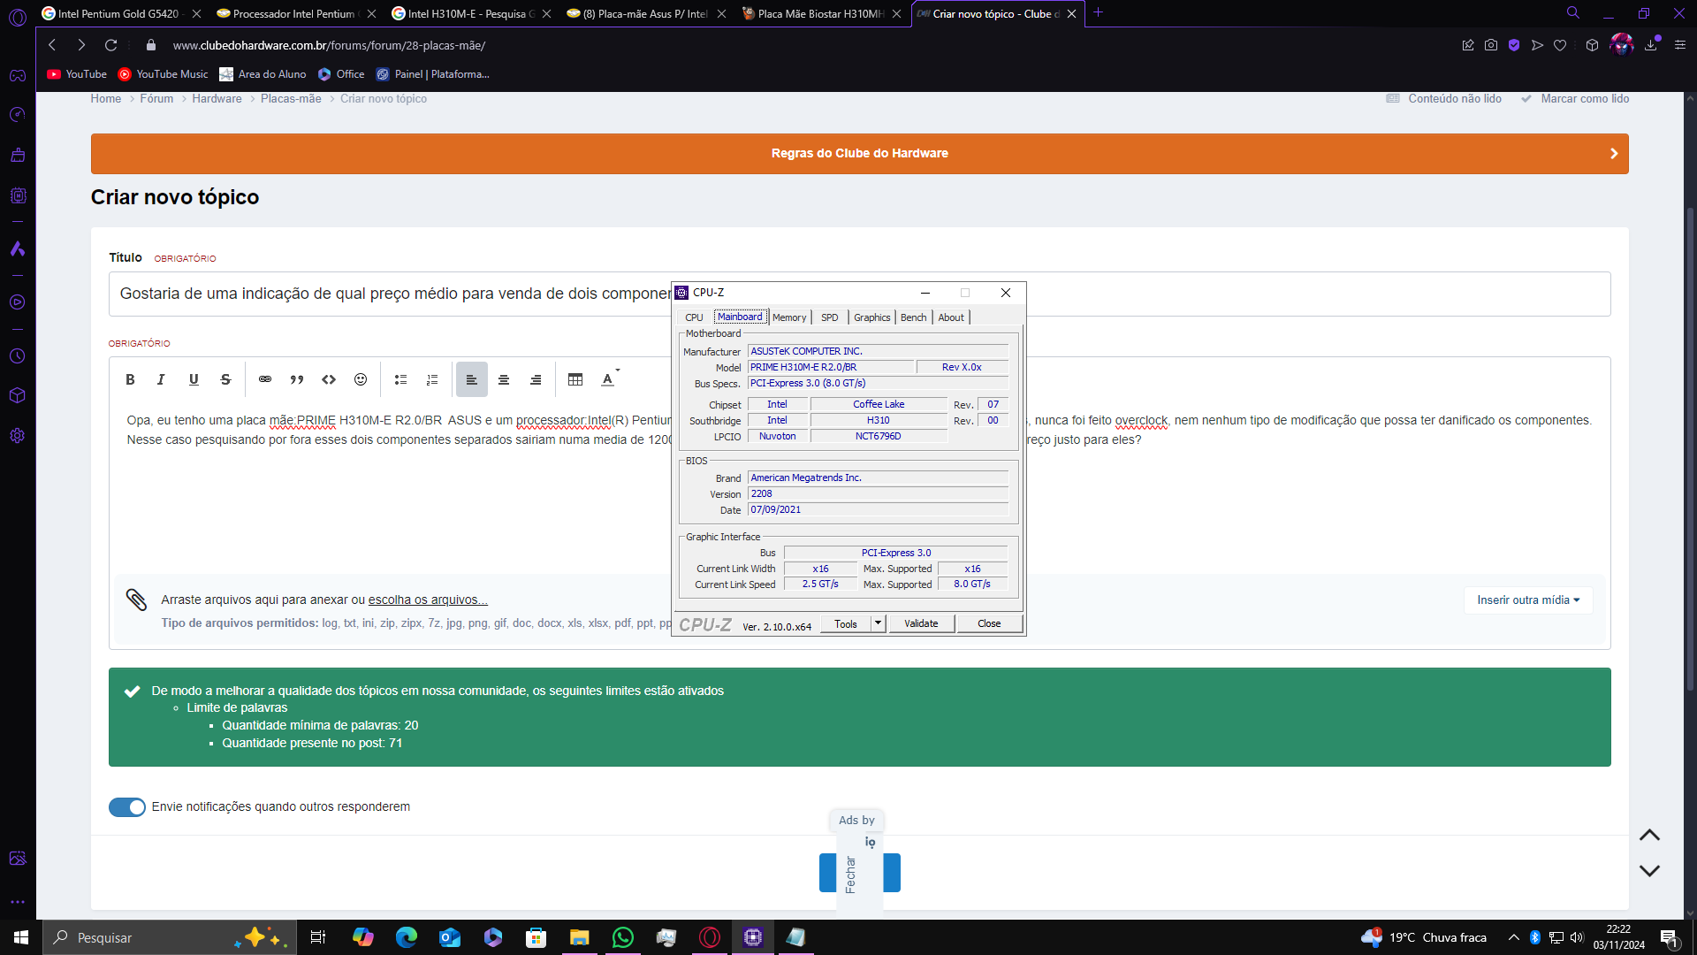Click the escolha os arquivos link
The height and width of the screenshot is (955, 1697).
(428, 600)
